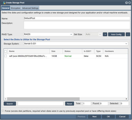Click the Auto Config button

[116, 34]
